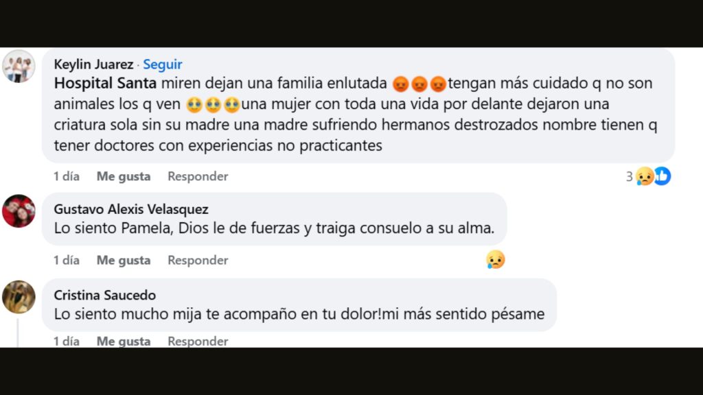The image size is (703, 395).
Task: Open Cristina Saucedo's profile picture
Action: point(20,298)
